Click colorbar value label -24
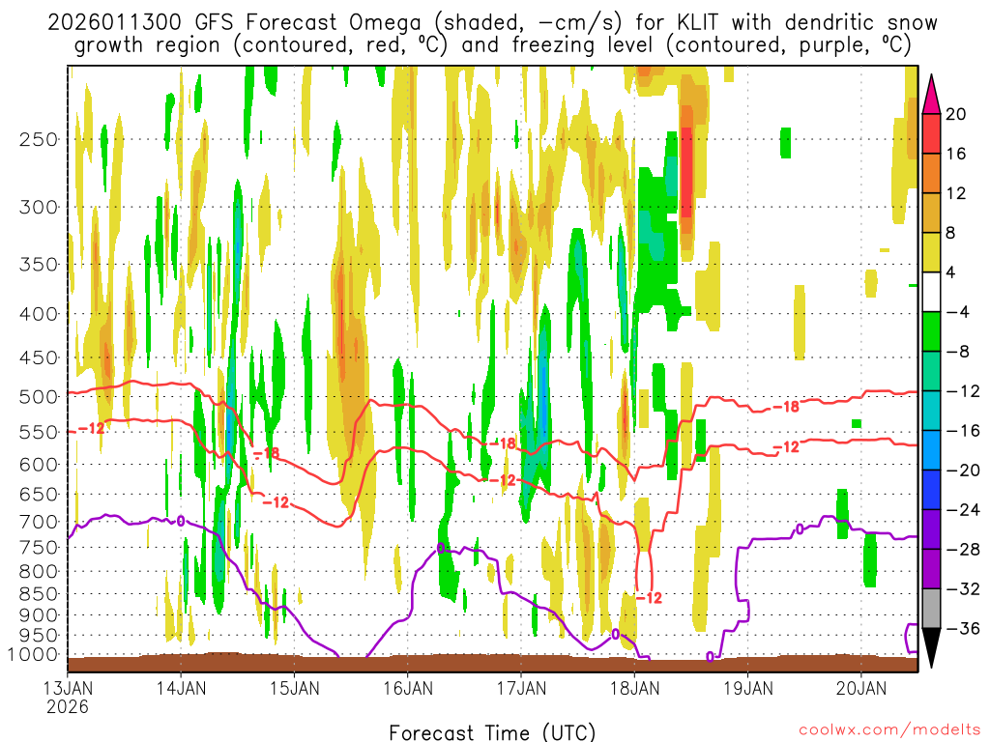 [x=963, y=510]
